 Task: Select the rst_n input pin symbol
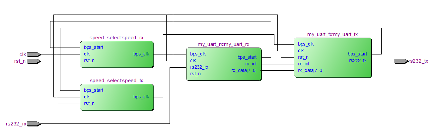coord(34,61)
